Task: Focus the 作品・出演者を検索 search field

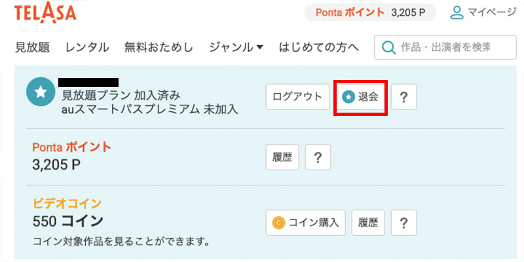Action: (452, 47)
